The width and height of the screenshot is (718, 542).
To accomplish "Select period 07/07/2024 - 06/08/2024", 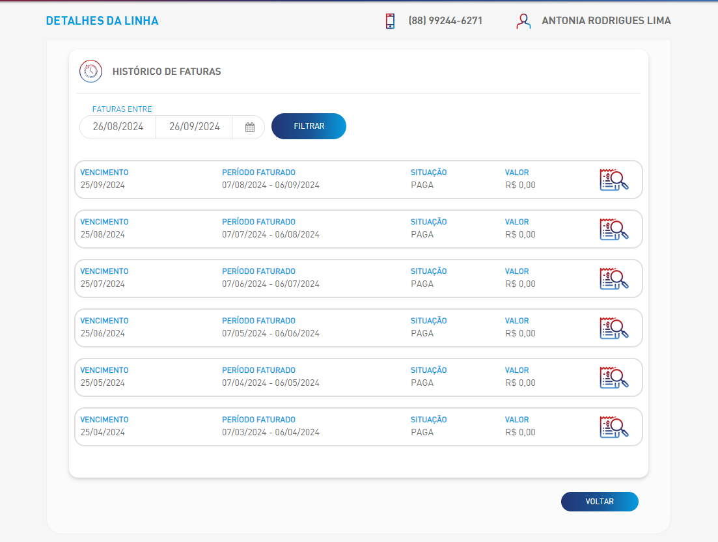I will (x=271, y=234).
